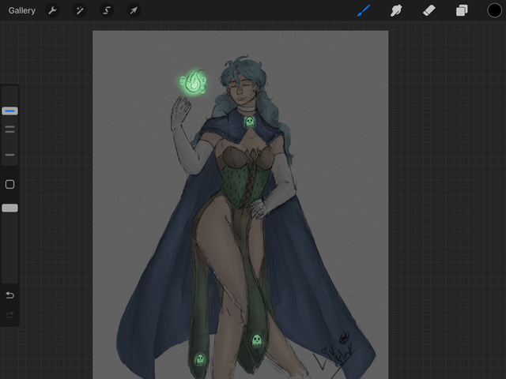506x379 pixels.
Task: Activate the Transform arrow tool
Action: coord(133,11)
